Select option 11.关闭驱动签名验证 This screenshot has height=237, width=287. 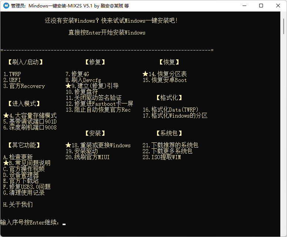(94, 98)
